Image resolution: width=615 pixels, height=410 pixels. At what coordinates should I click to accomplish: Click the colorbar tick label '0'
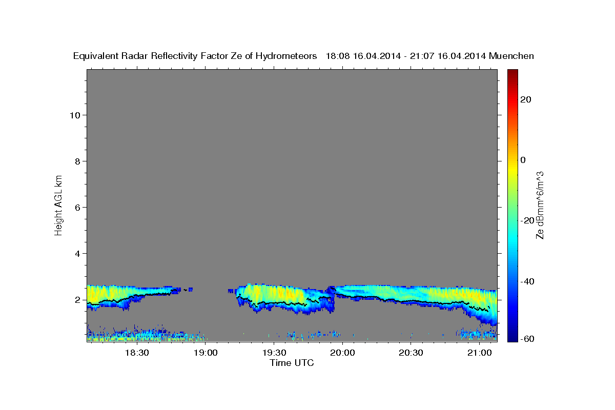[x=523, y=160]
